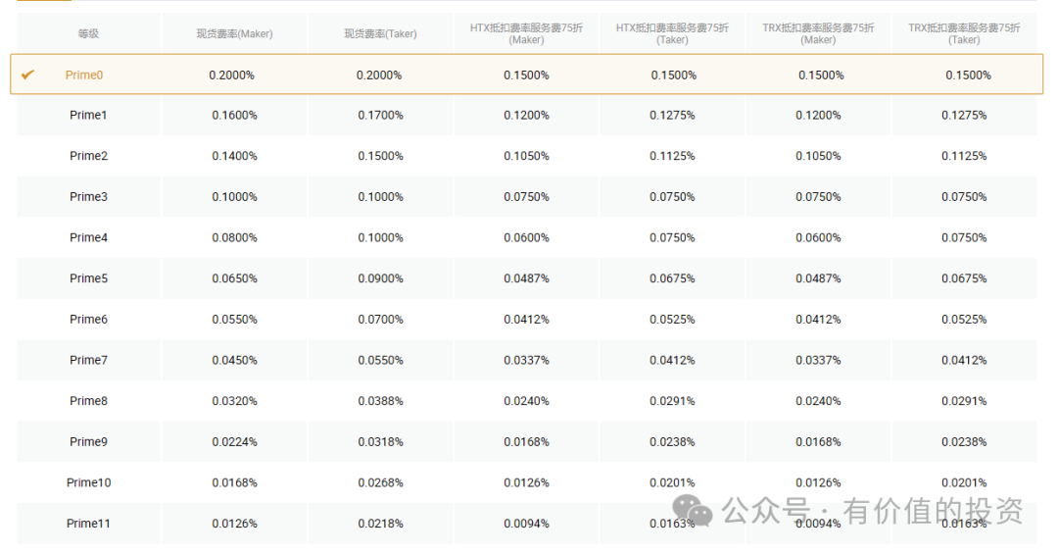Click Prime6 spot Maker rate 0.0550%

(235, 320)
